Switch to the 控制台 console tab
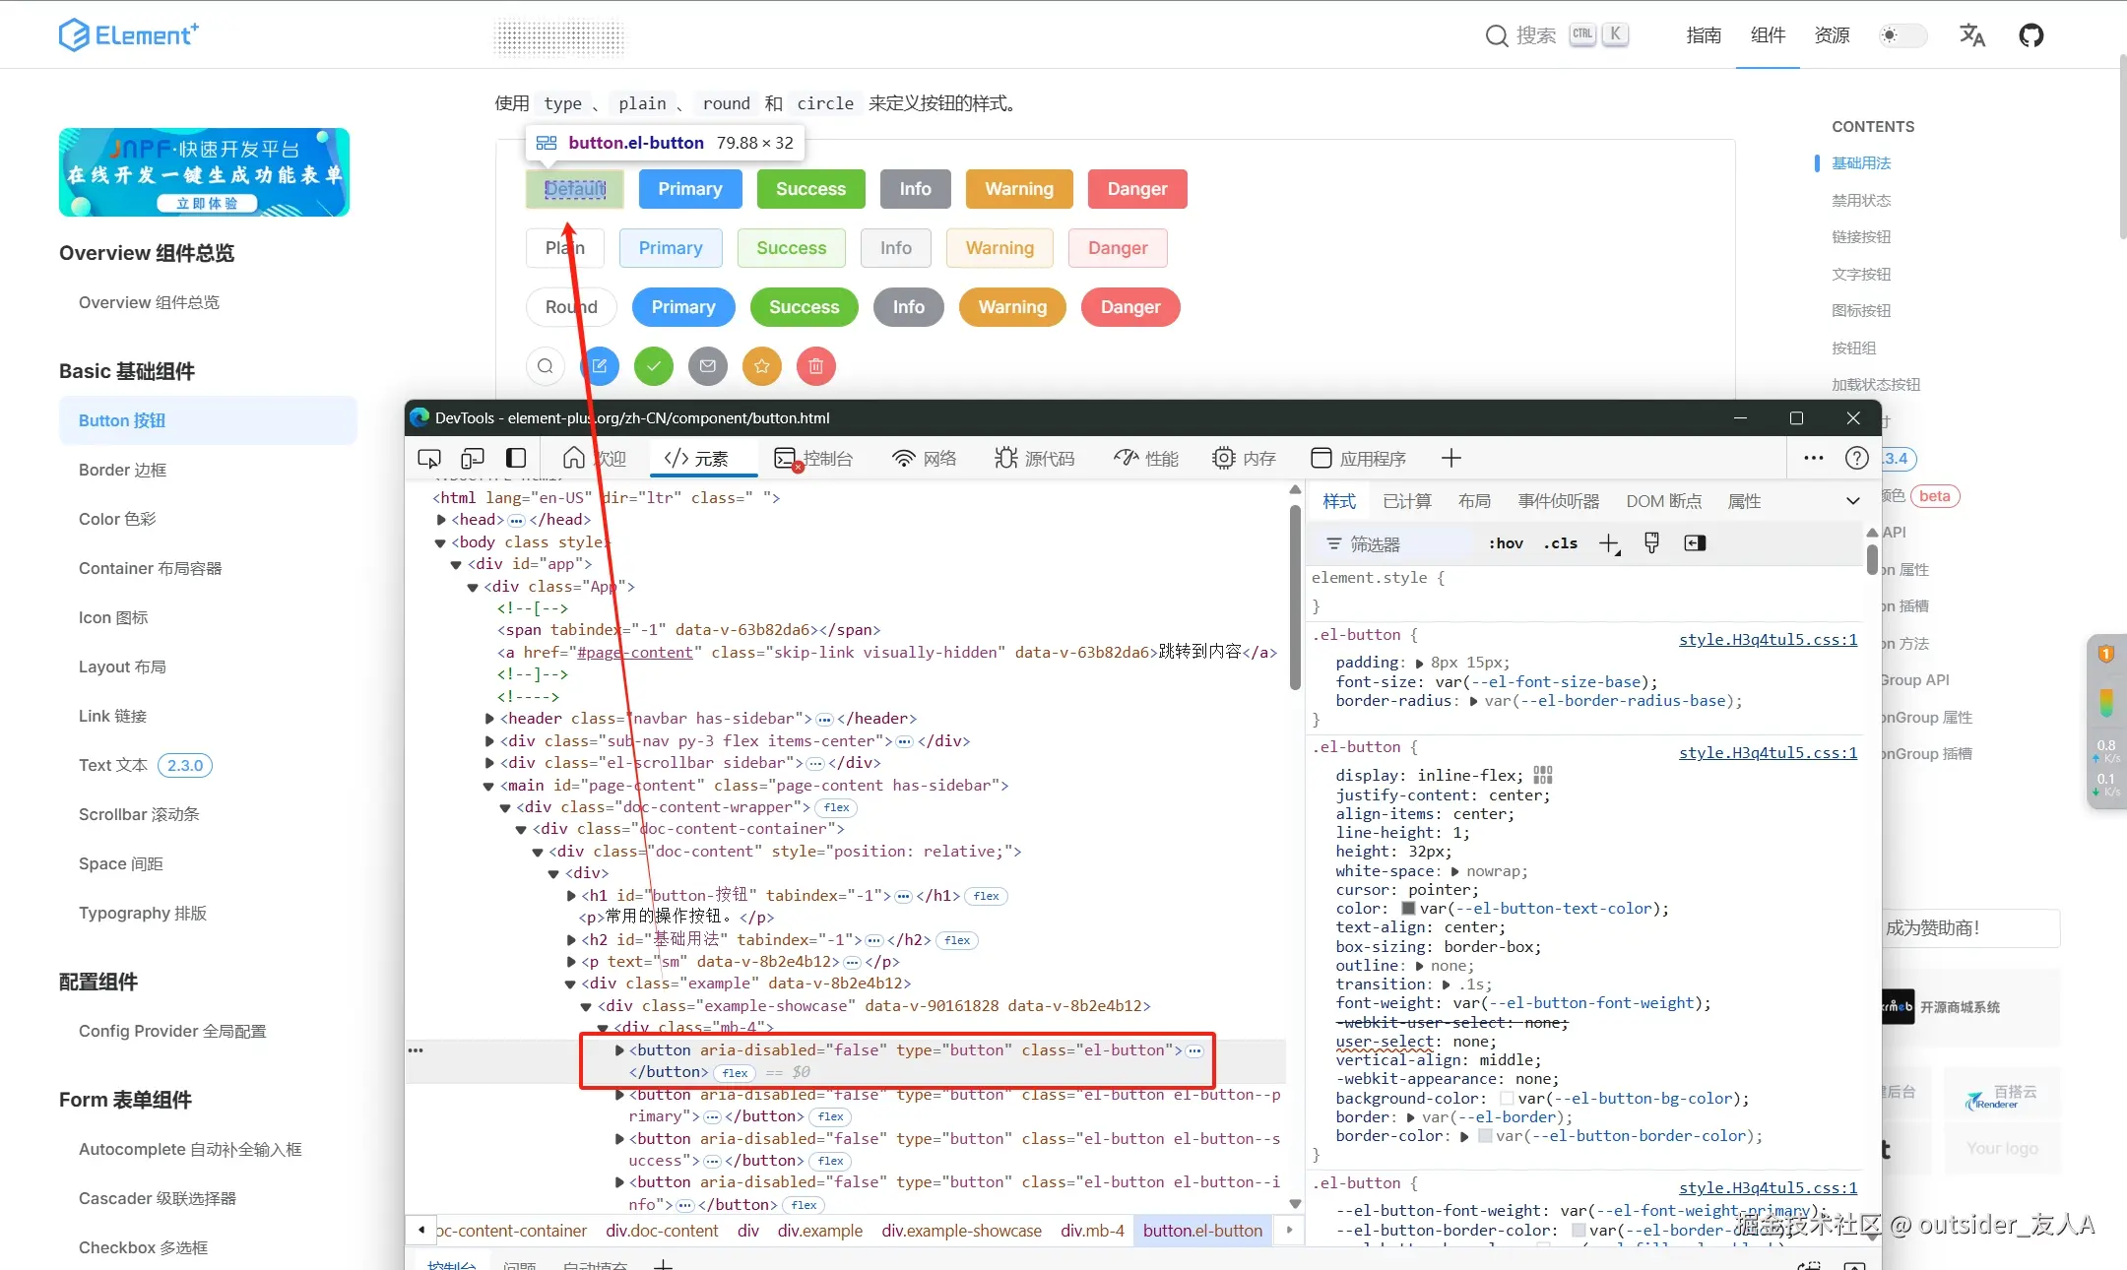Screen dimensions: 2127x1270 click(814, 459)
